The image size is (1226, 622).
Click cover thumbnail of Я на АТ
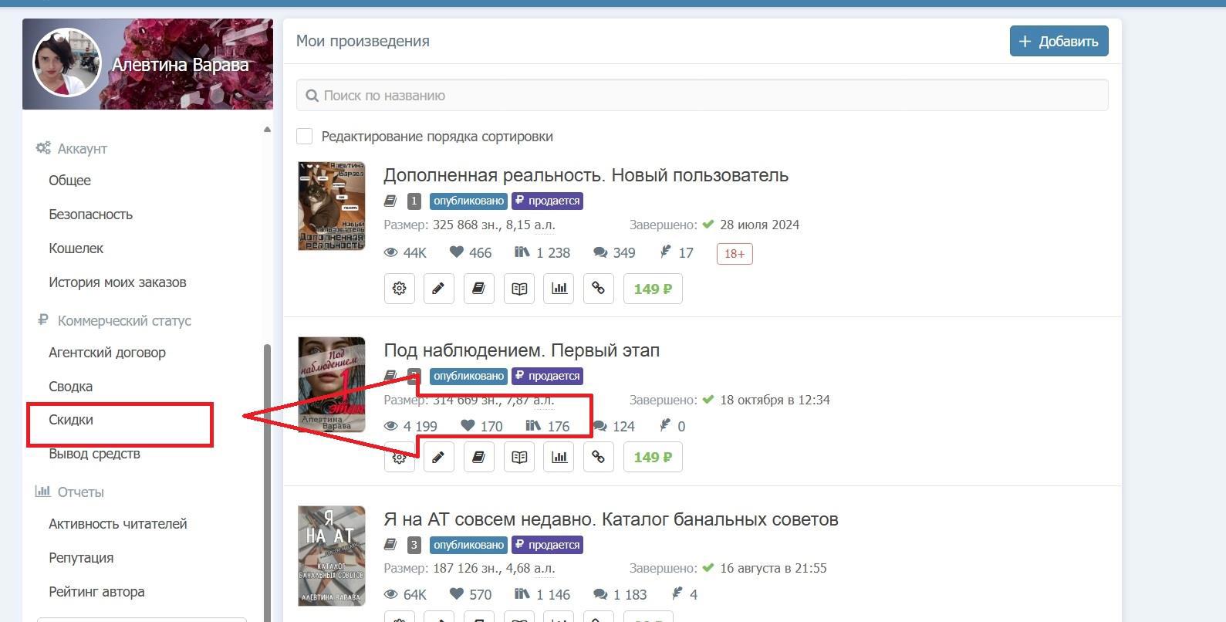332,556
